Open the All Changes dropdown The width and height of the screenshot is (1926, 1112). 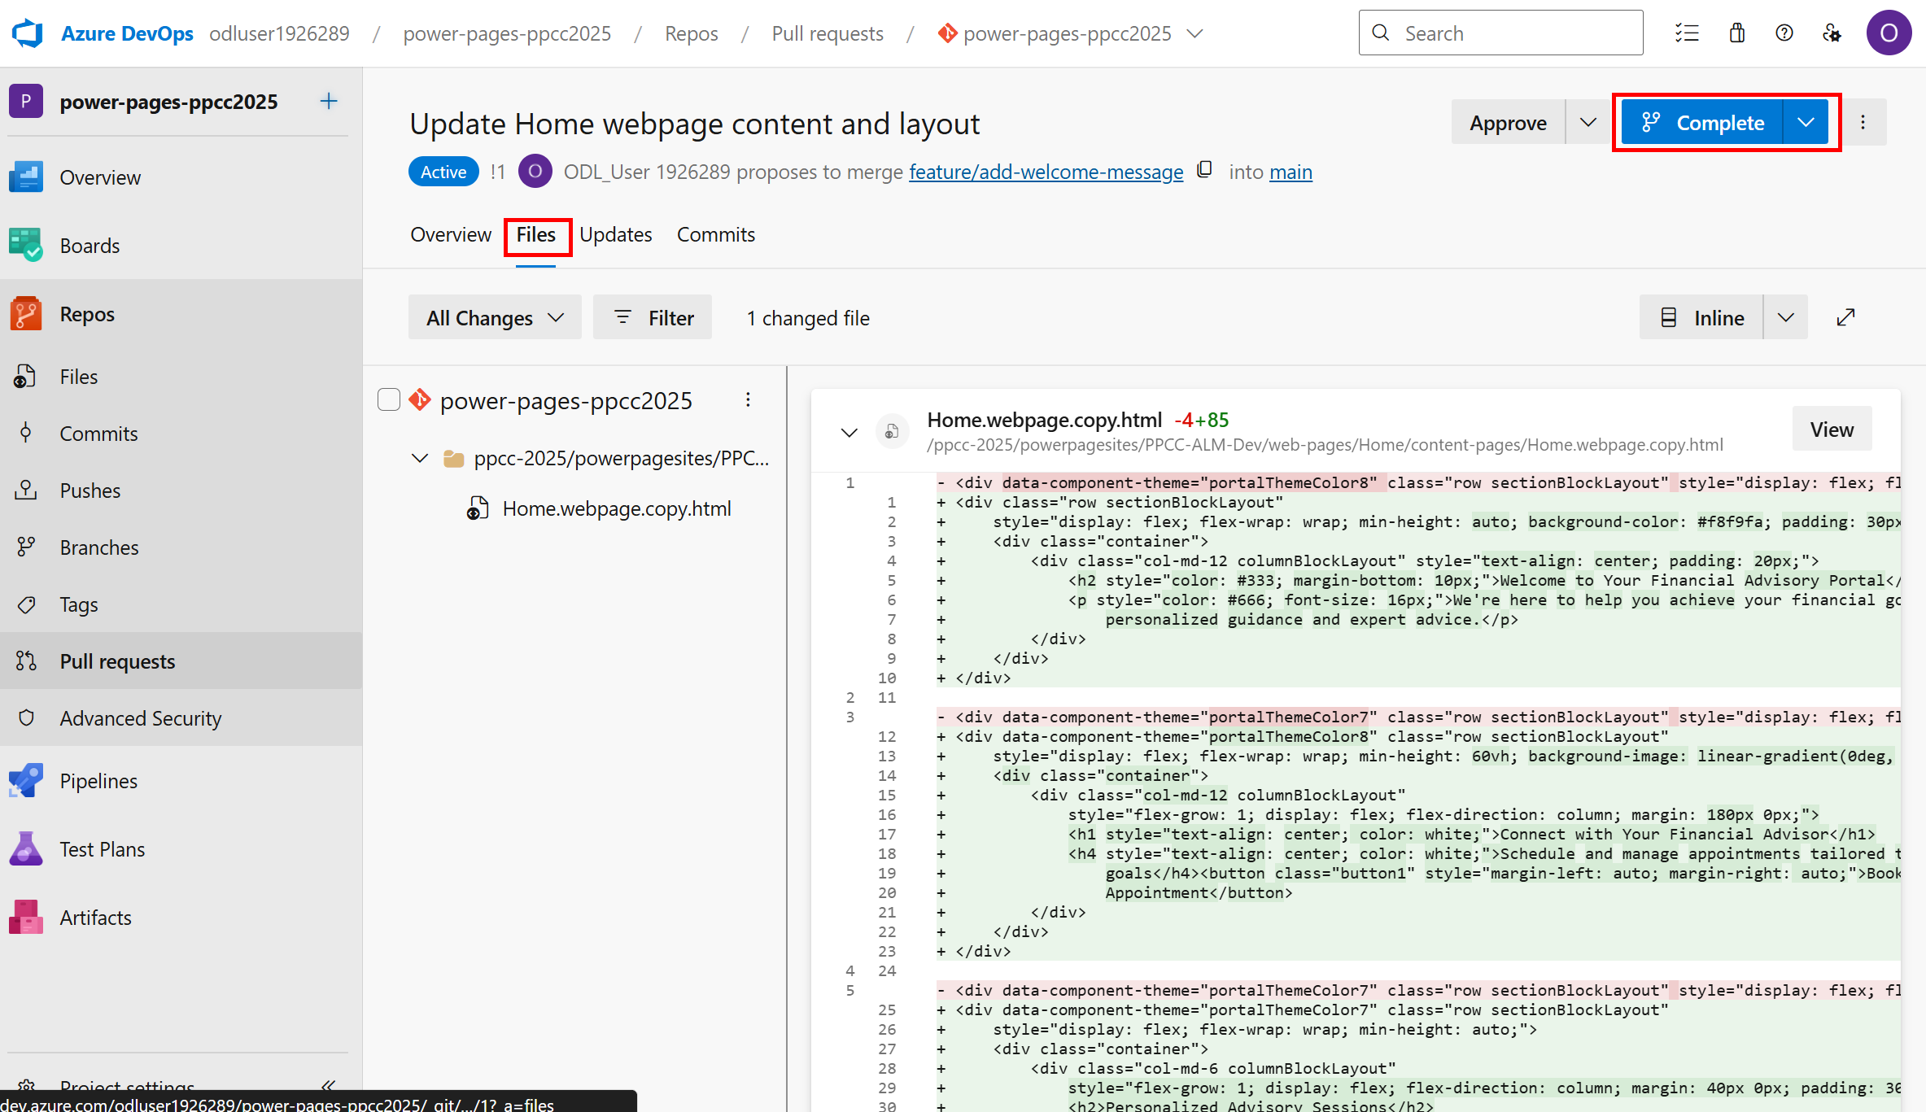494,316
